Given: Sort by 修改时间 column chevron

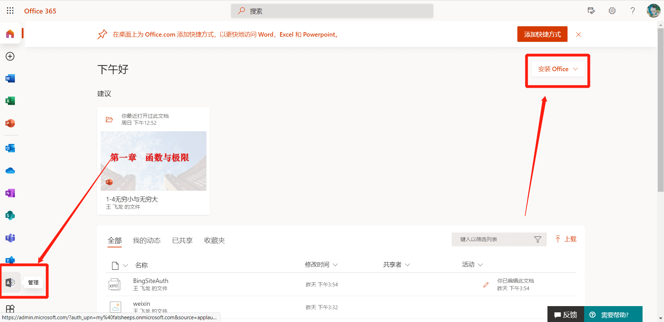Looking at the screenshot, I should 335,265.
